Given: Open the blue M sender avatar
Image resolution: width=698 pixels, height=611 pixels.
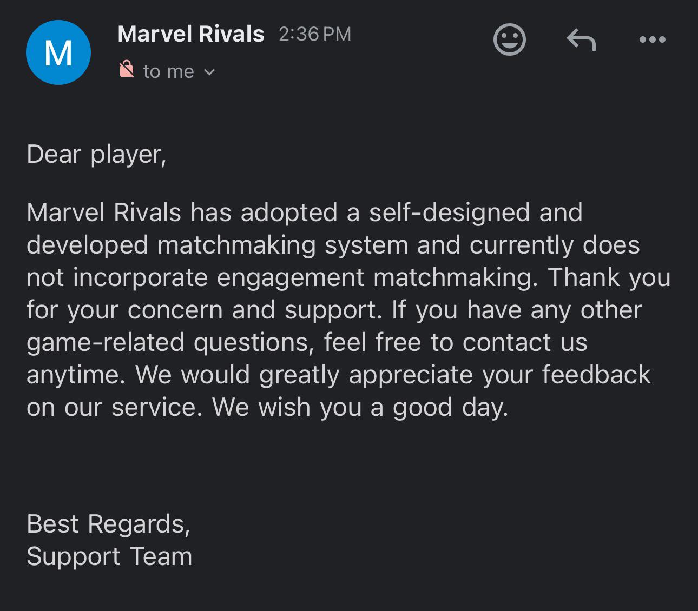Looking at the screenshot, I should 58,52.
